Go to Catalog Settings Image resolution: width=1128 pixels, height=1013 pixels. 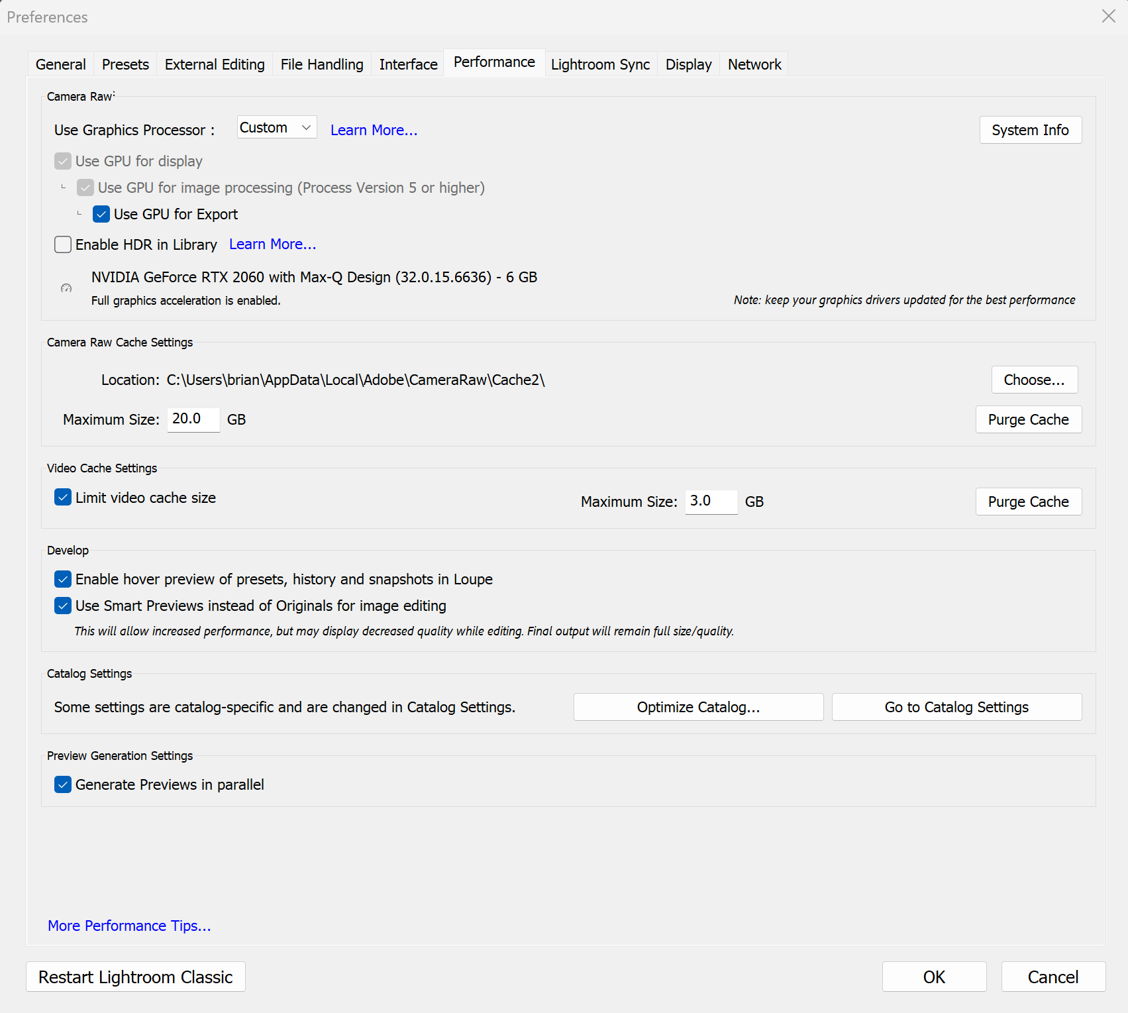[x=956, y=707]
